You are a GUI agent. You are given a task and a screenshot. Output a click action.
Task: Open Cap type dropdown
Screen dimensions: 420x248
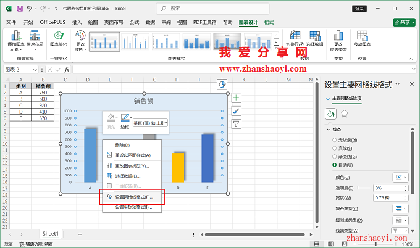click(400, 231)
